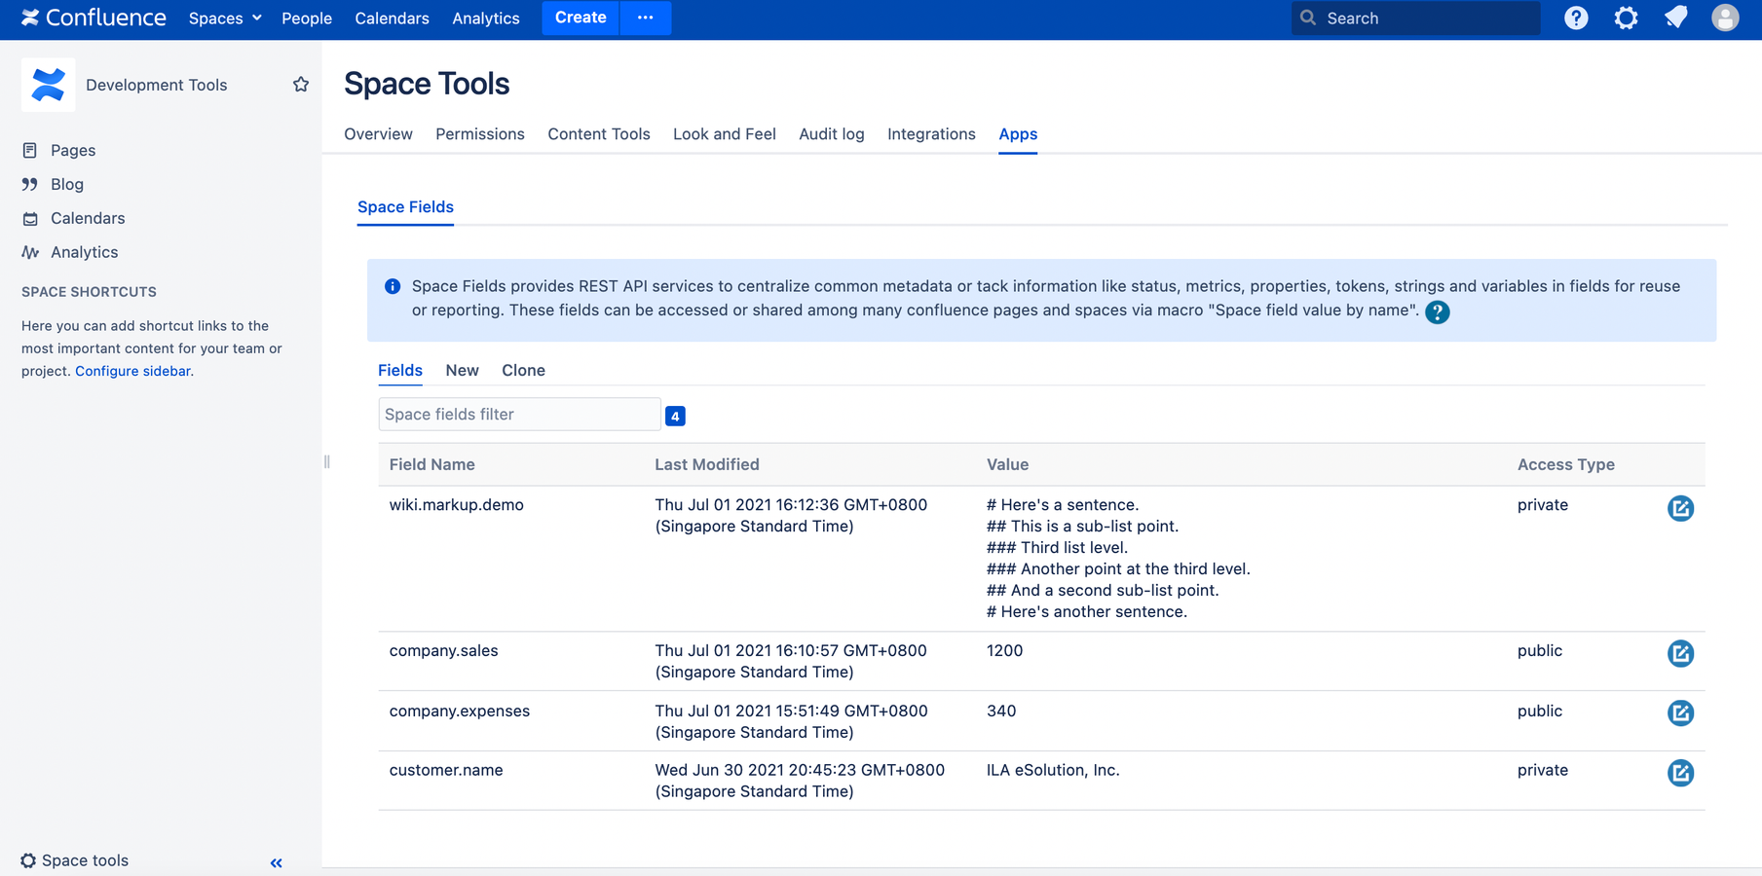Focus the Search box
Image resolution: width=1762 pixels, height=876 pixels.
(x=1415, y=18)
